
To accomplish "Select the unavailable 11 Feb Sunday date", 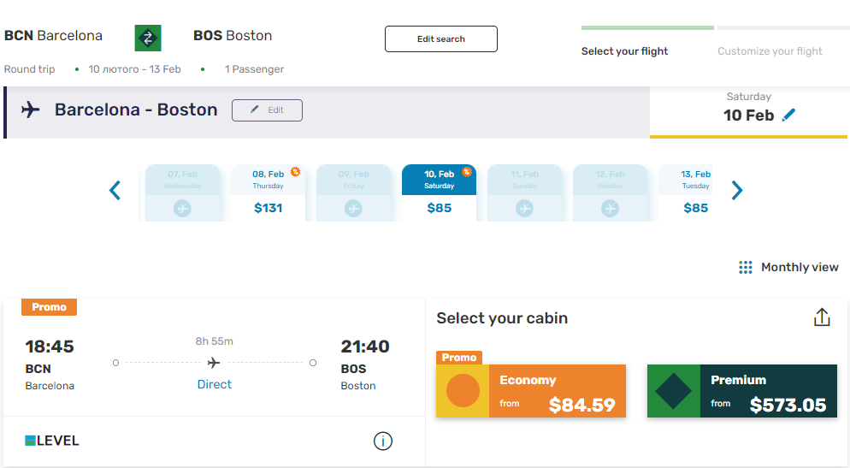I will [524, 193].
